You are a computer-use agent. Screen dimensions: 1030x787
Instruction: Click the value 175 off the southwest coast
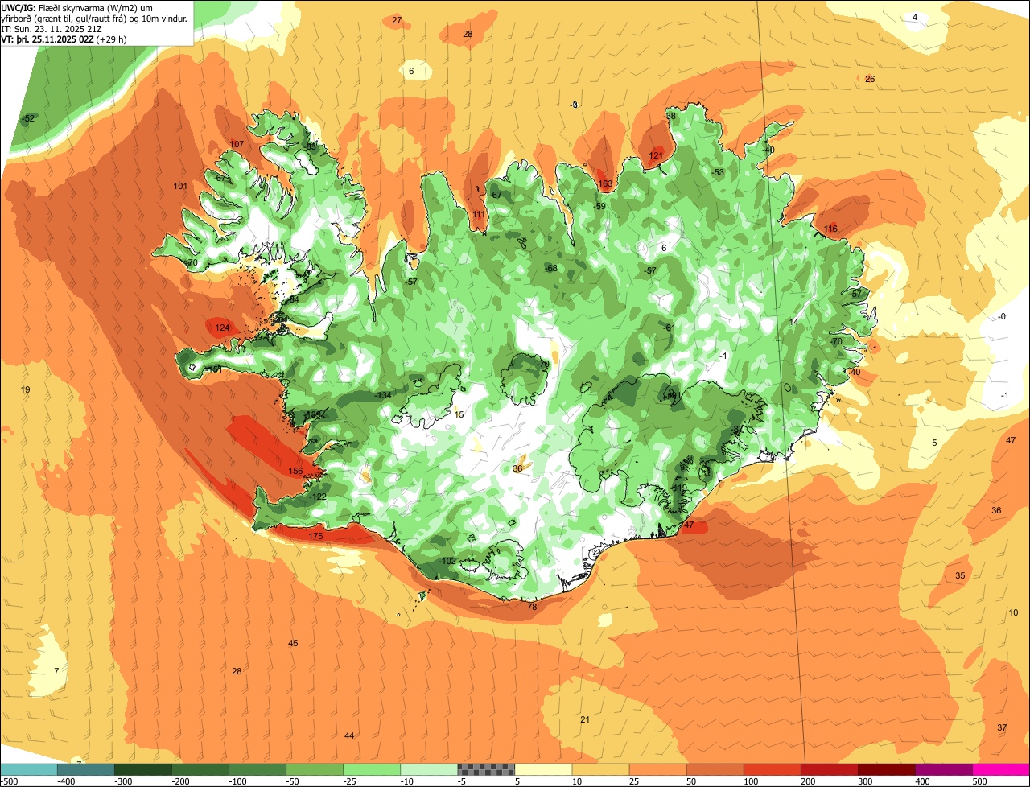315,536
